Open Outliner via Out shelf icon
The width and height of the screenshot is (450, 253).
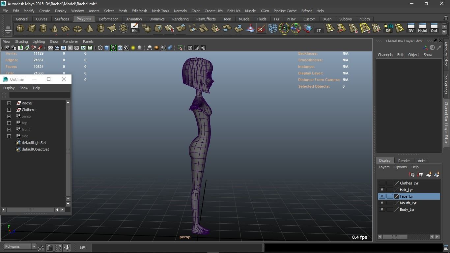click(434, 28)
